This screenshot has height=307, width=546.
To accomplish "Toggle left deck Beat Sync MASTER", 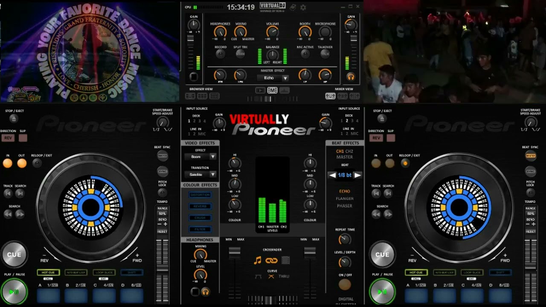I will (163, 156).
